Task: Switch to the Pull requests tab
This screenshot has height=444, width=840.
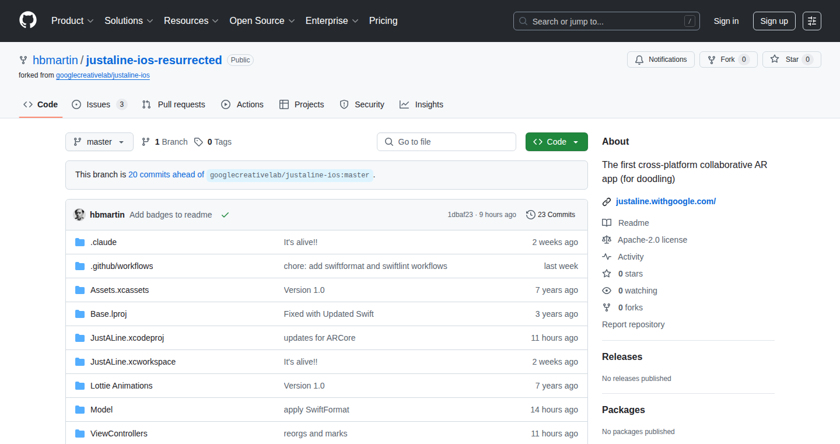Action: (174, 104)
